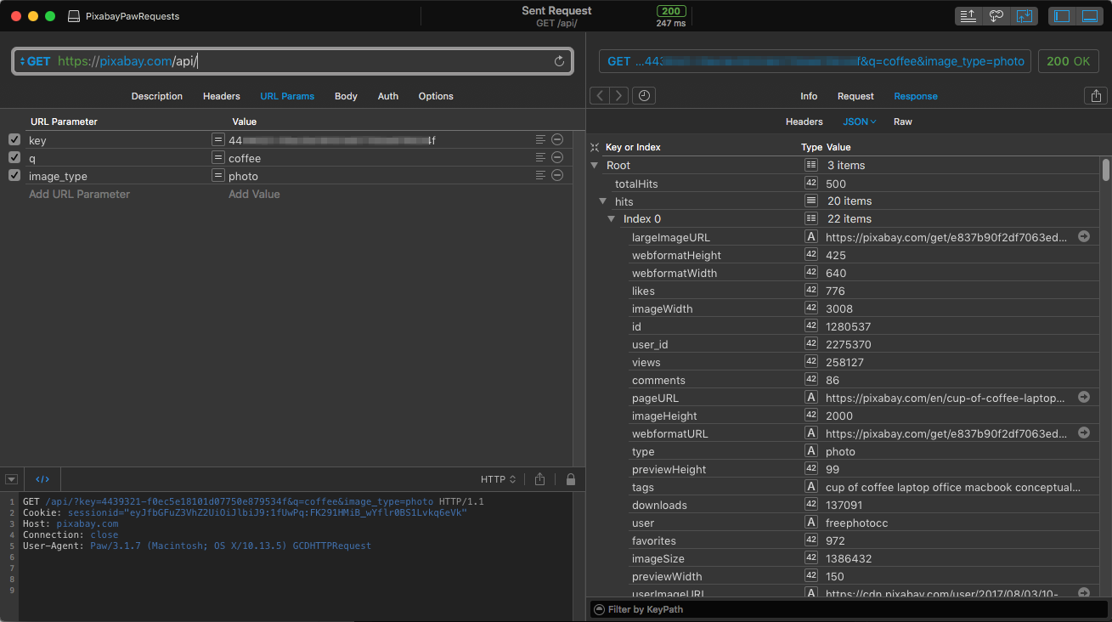Click the refresh icon in URL bar
The image size is (1112, 622).
tap(559, 61)
